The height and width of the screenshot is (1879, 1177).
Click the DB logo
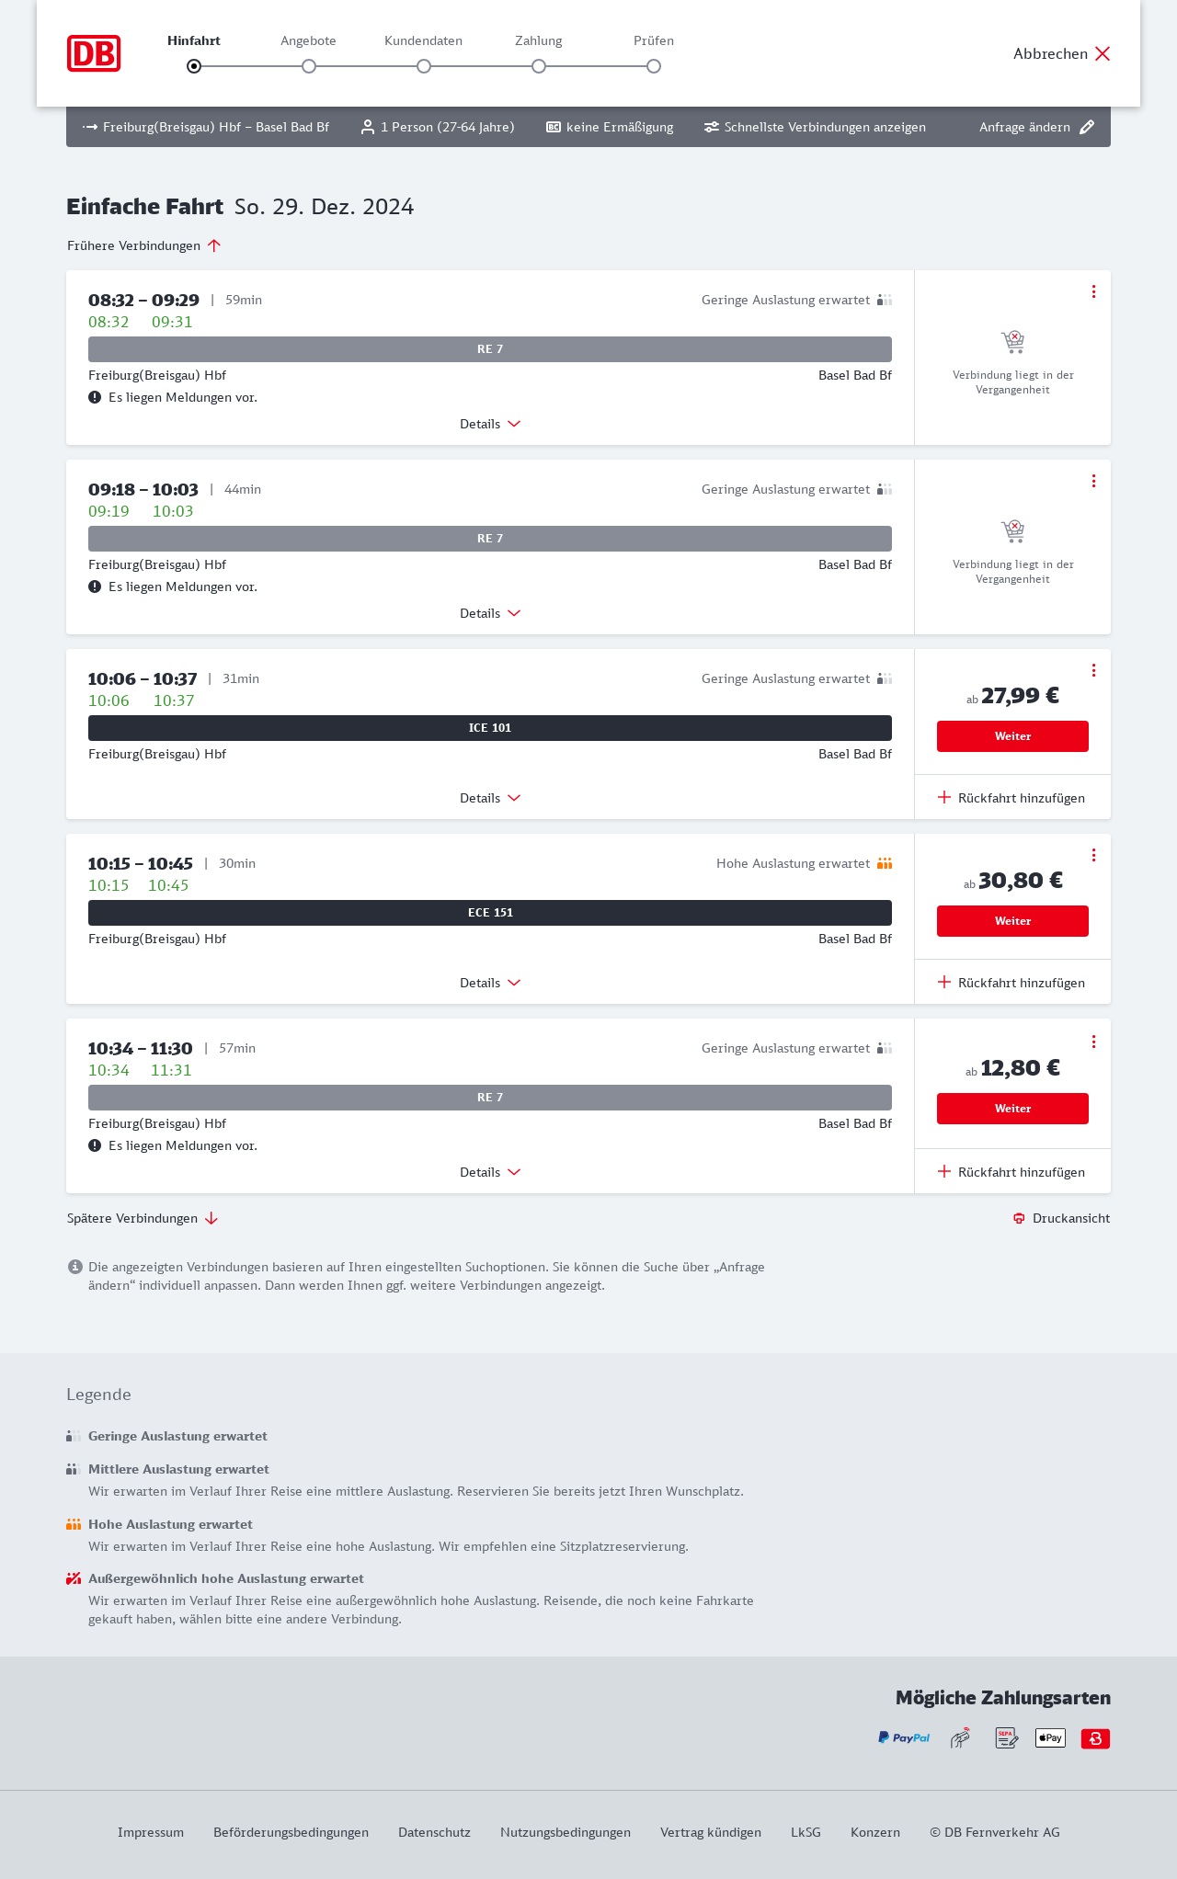[x=94, y=53]
